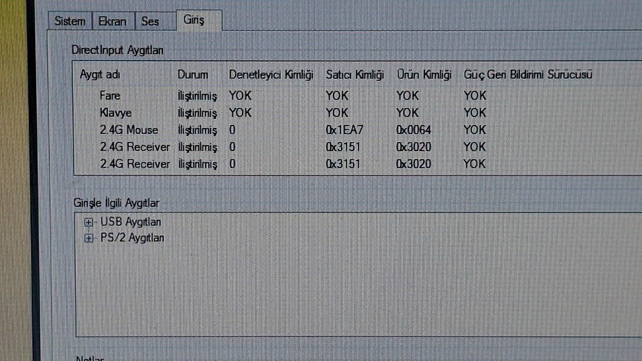Click the DirectInput Aygıtları group label
This screenshot has height=361, width=642.
117,50
